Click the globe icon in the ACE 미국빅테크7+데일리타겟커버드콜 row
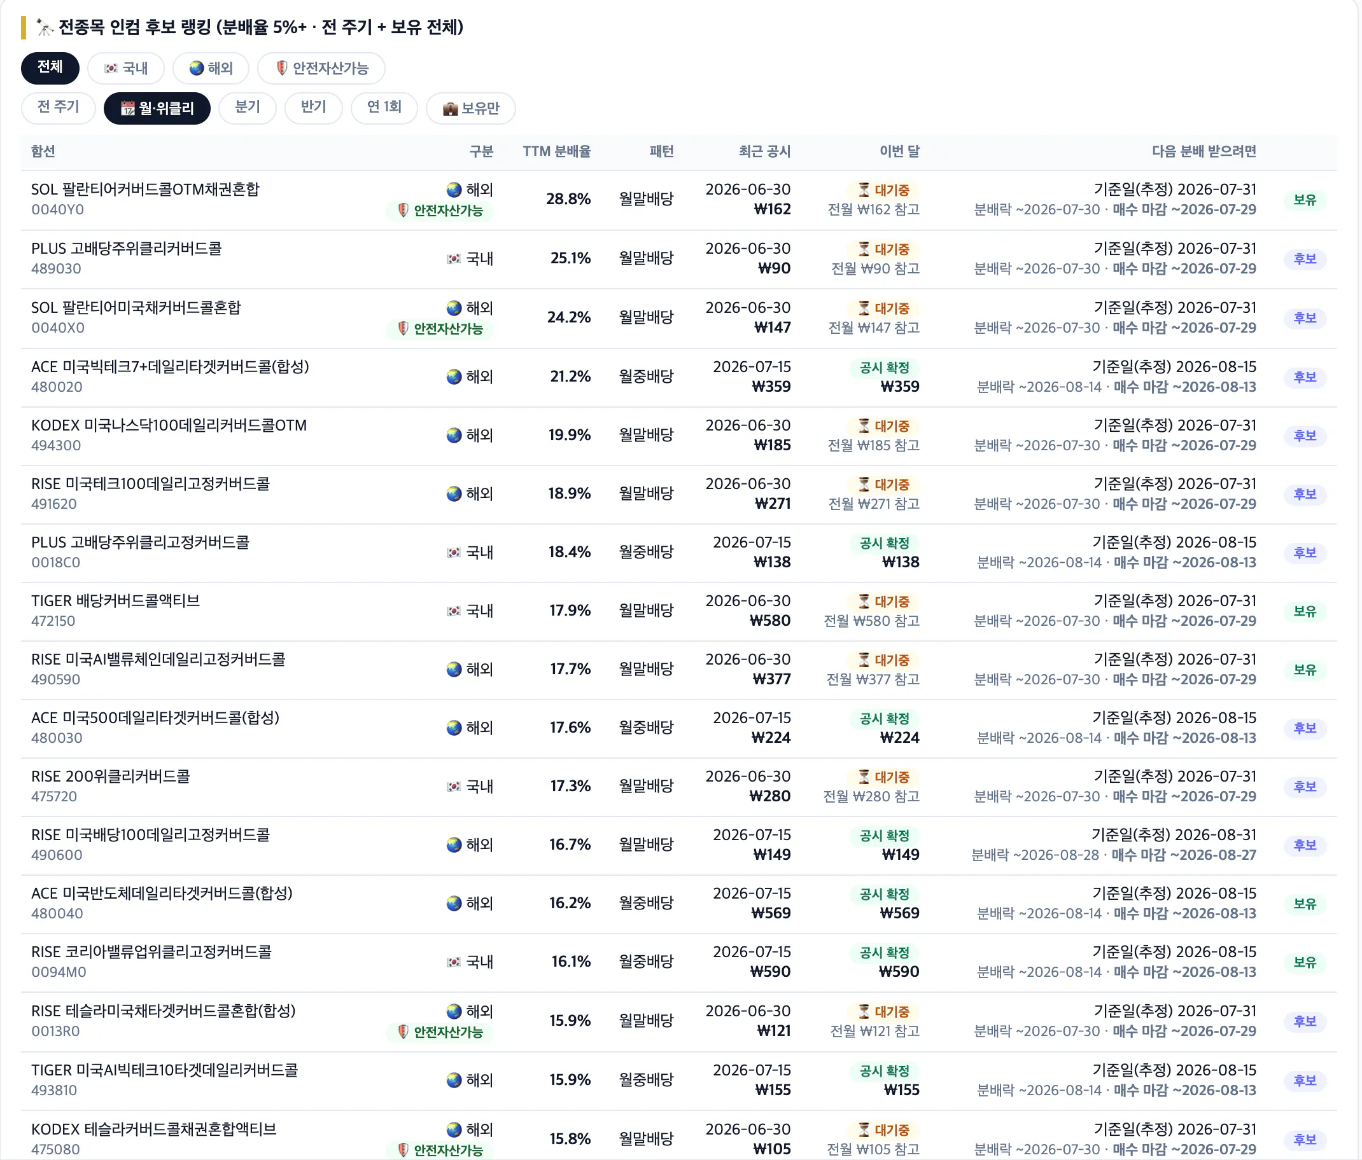 pos(454,377)
